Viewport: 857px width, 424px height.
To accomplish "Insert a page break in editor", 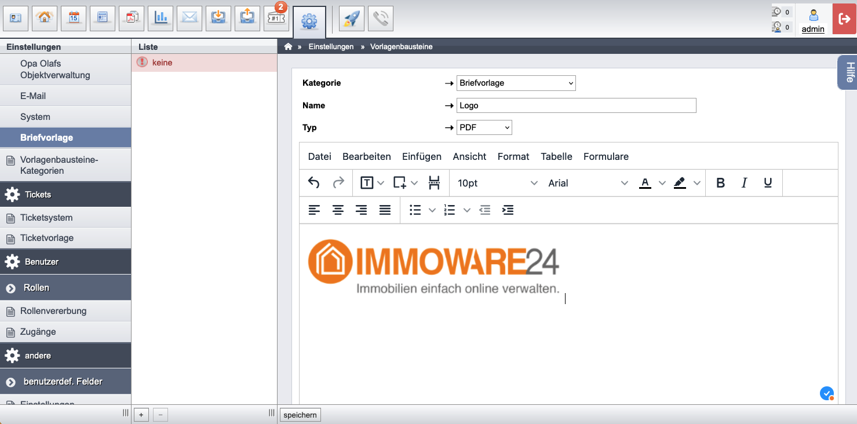I will [434, 183].
